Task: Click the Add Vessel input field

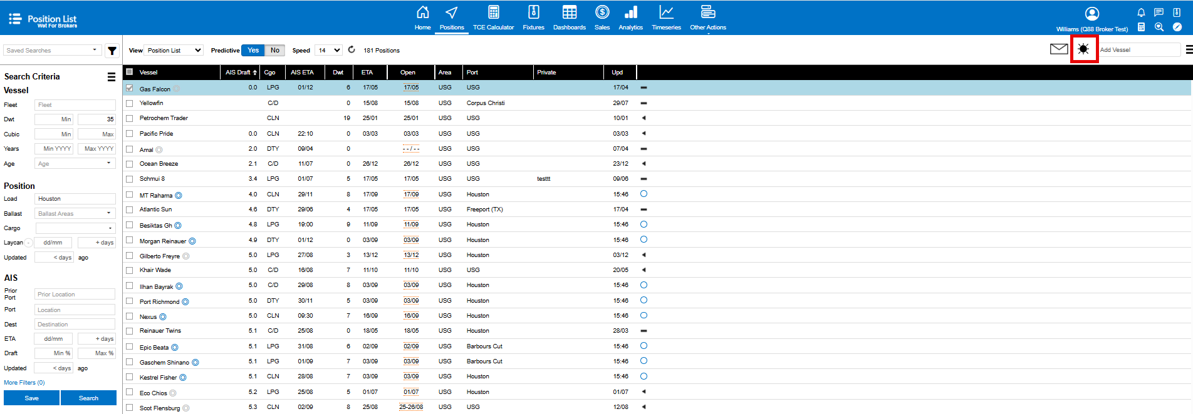Action: [1138, 50]
